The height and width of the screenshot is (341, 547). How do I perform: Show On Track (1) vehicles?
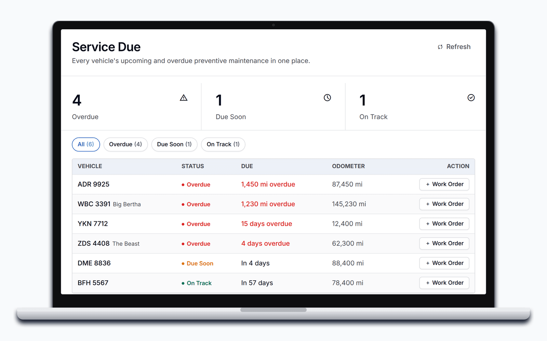coord(223,144)
